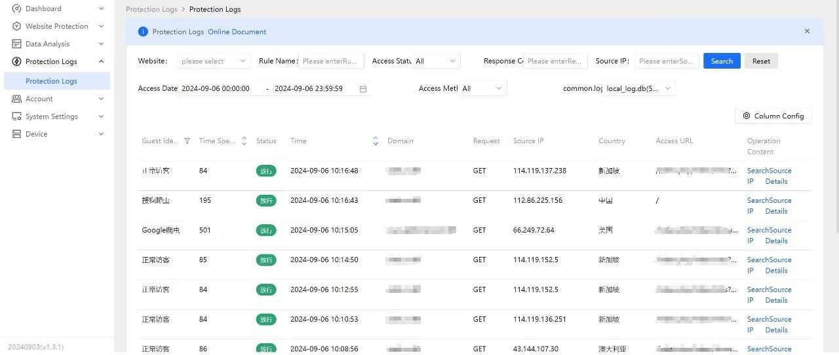The image size is (839, 355).
Task: Click the Website Protection shield icon
Action: [x=16, y=26]
